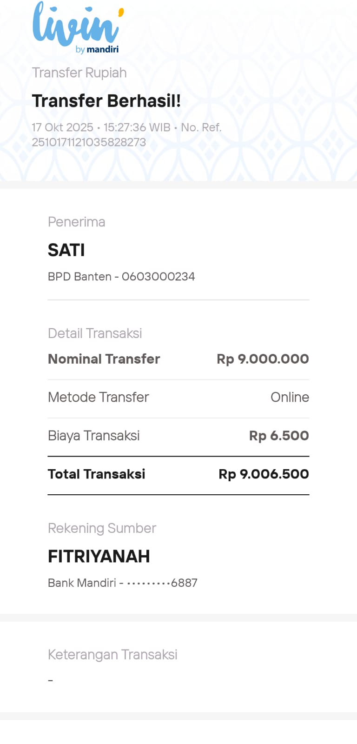Screen dimensions: 357x744
Task: Click the "Detail Transaksi" section heading
Action: pyautogui.click(x=95, y=333)
